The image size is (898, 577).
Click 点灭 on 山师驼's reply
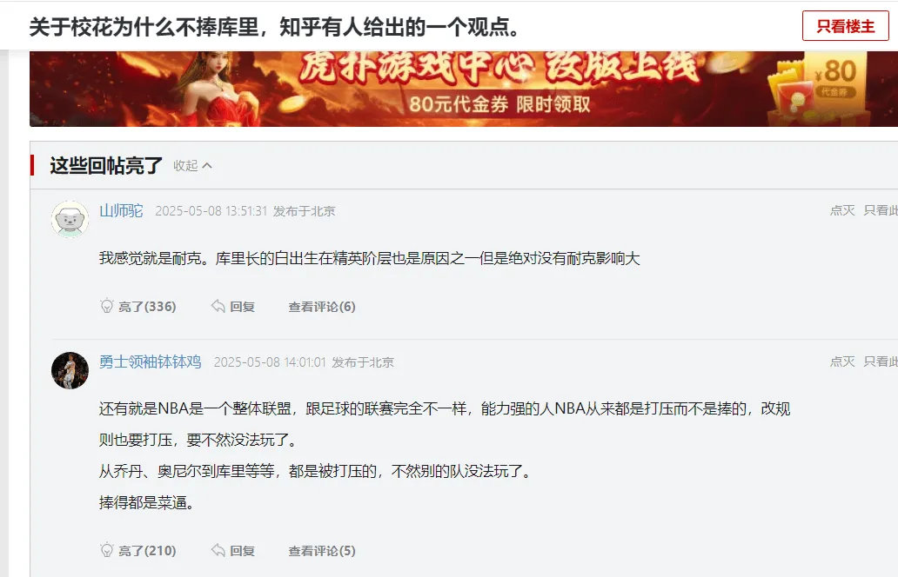(842, 210)
